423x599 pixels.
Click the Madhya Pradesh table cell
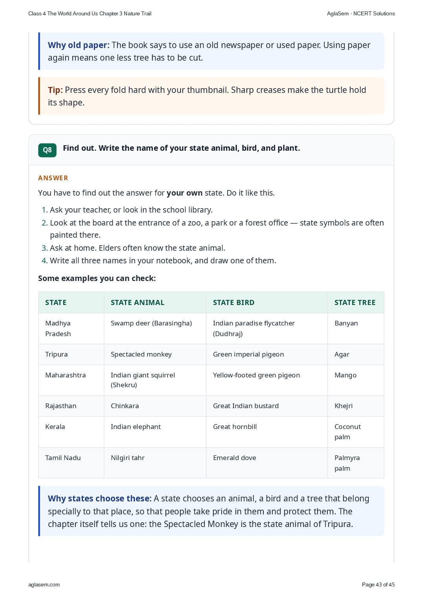71,329
